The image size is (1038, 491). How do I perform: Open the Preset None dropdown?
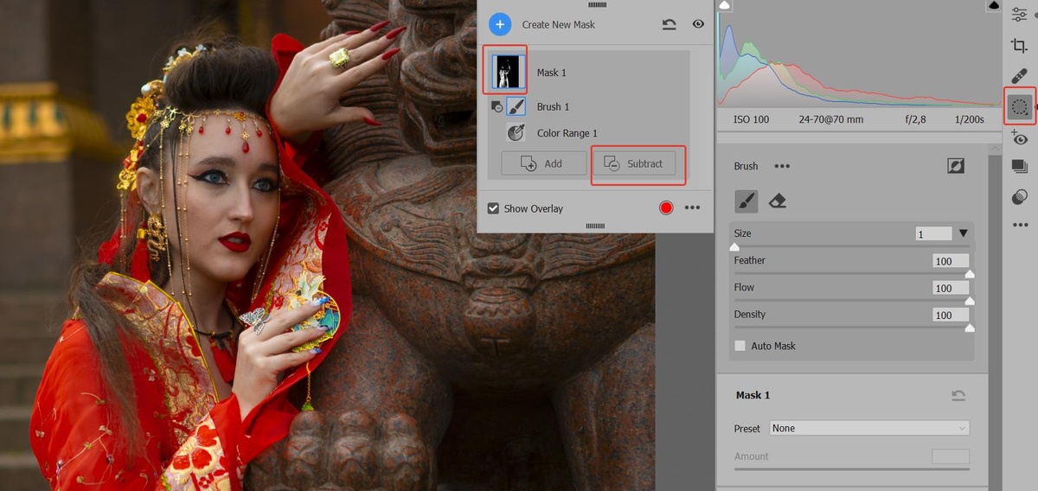pos(869,428)
